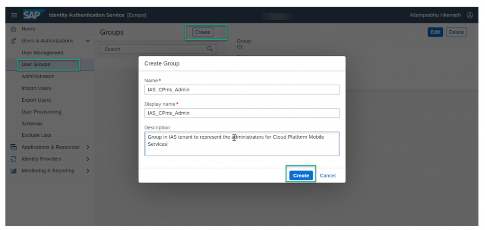Click the Delete button
This screenshot has width=485, height=230.
pyautogui.click(x=456, y=32)
